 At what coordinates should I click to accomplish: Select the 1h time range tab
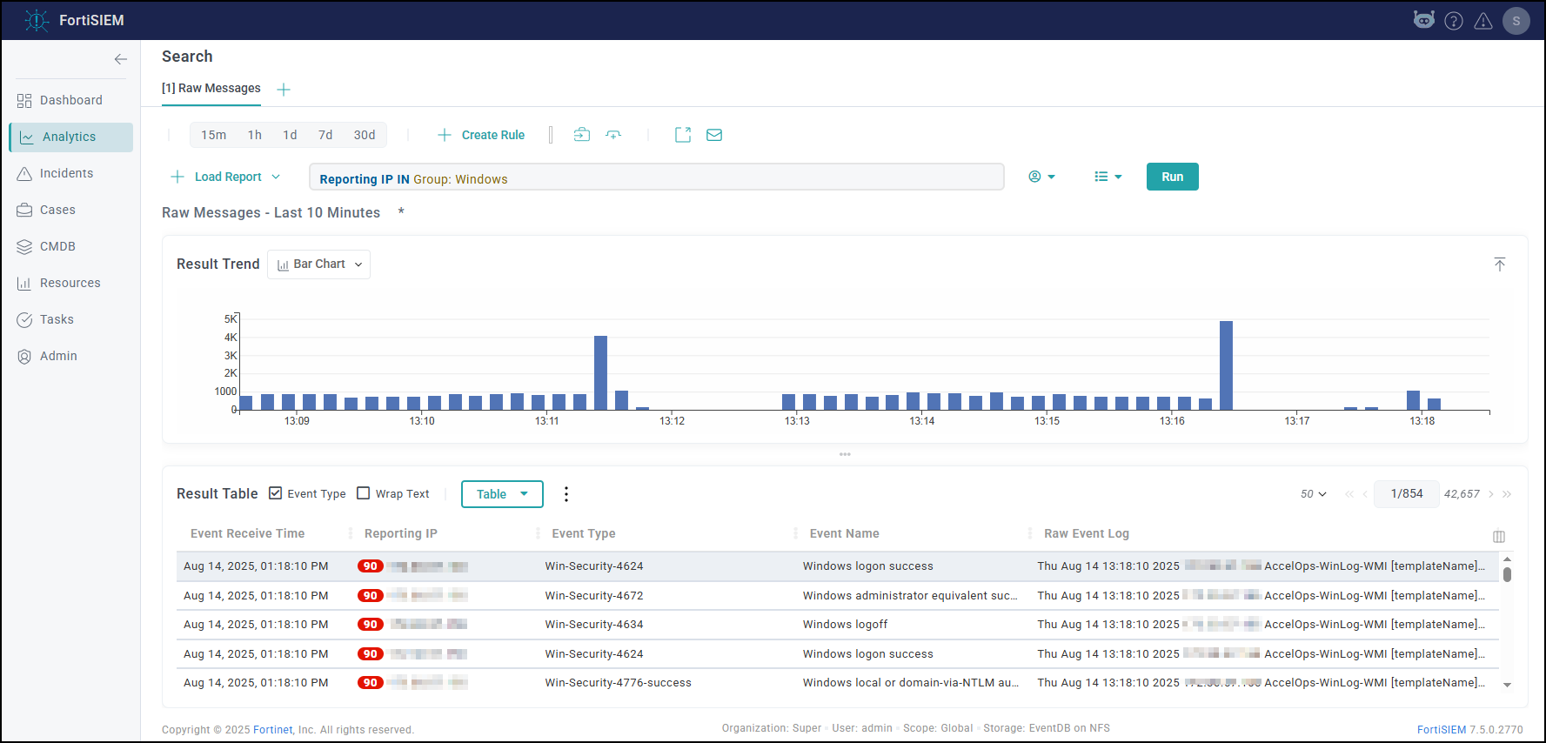pos(254,135)
